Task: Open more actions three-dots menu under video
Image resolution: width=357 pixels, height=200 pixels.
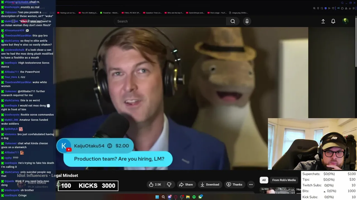Action: coord(251,184)
